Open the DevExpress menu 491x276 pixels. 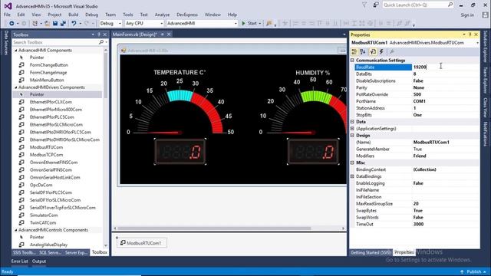187,15
